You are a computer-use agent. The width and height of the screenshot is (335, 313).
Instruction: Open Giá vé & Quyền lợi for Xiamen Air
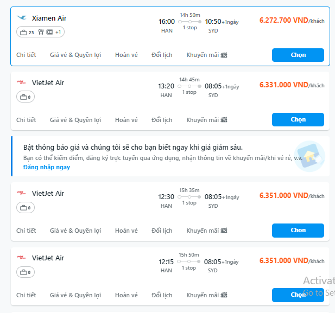pyautogui.click(x=75, y=55)
